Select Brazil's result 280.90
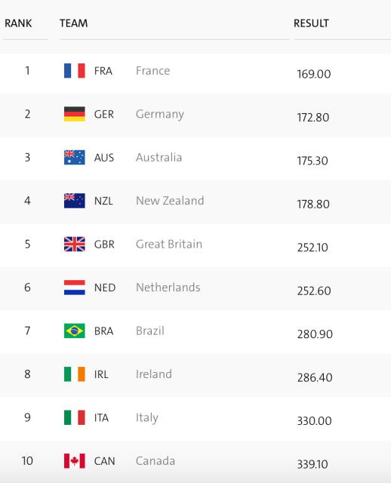 (315, 334)
